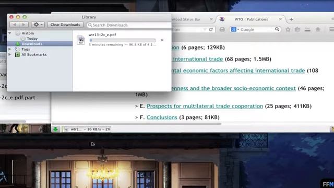
Task: Click the wtr1... 16 KB/s status bar item
Action: (87, 129)
